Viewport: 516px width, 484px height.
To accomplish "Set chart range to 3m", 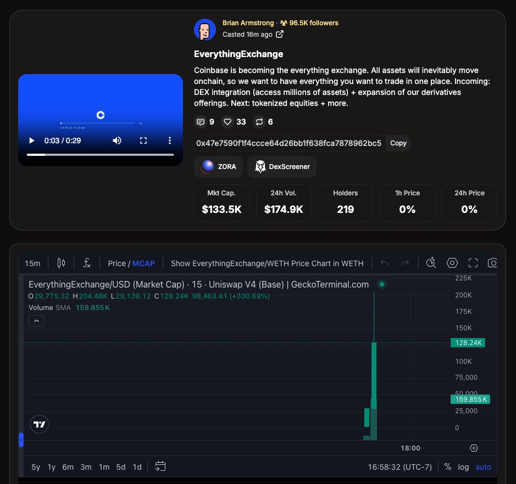I will [86, 467].
